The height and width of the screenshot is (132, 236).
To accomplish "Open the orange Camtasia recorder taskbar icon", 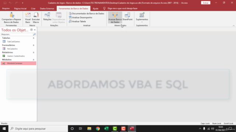I will (x=124, y=129).
